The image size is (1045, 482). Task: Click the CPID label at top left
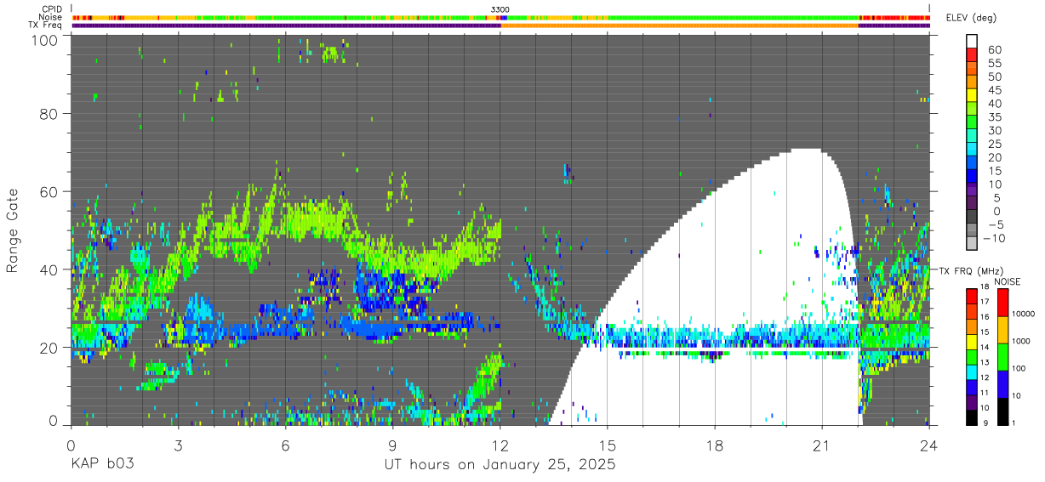click(51, 9)
